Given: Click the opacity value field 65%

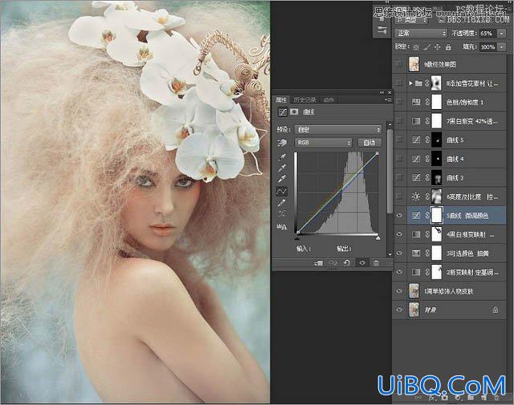Looking at the screenshot, I should pyautogui.click(x=487, y=34).
